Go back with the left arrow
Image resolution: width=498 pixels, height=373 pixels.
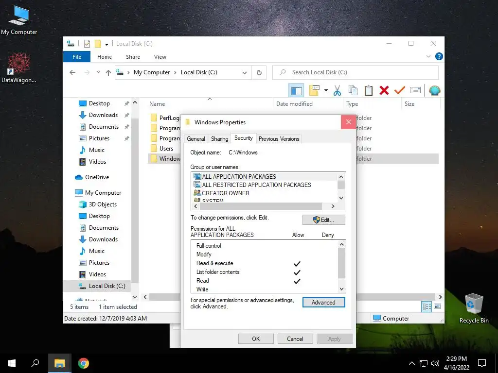pyautogui.click(x=72, y=73)
